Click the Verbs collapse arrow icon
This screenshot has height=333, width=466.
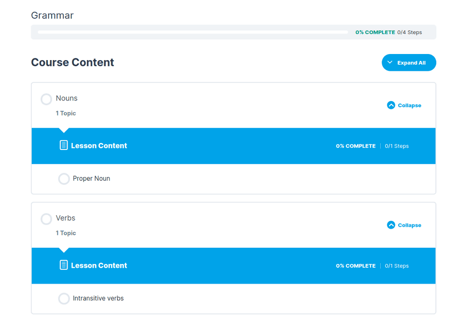[391, 225]
